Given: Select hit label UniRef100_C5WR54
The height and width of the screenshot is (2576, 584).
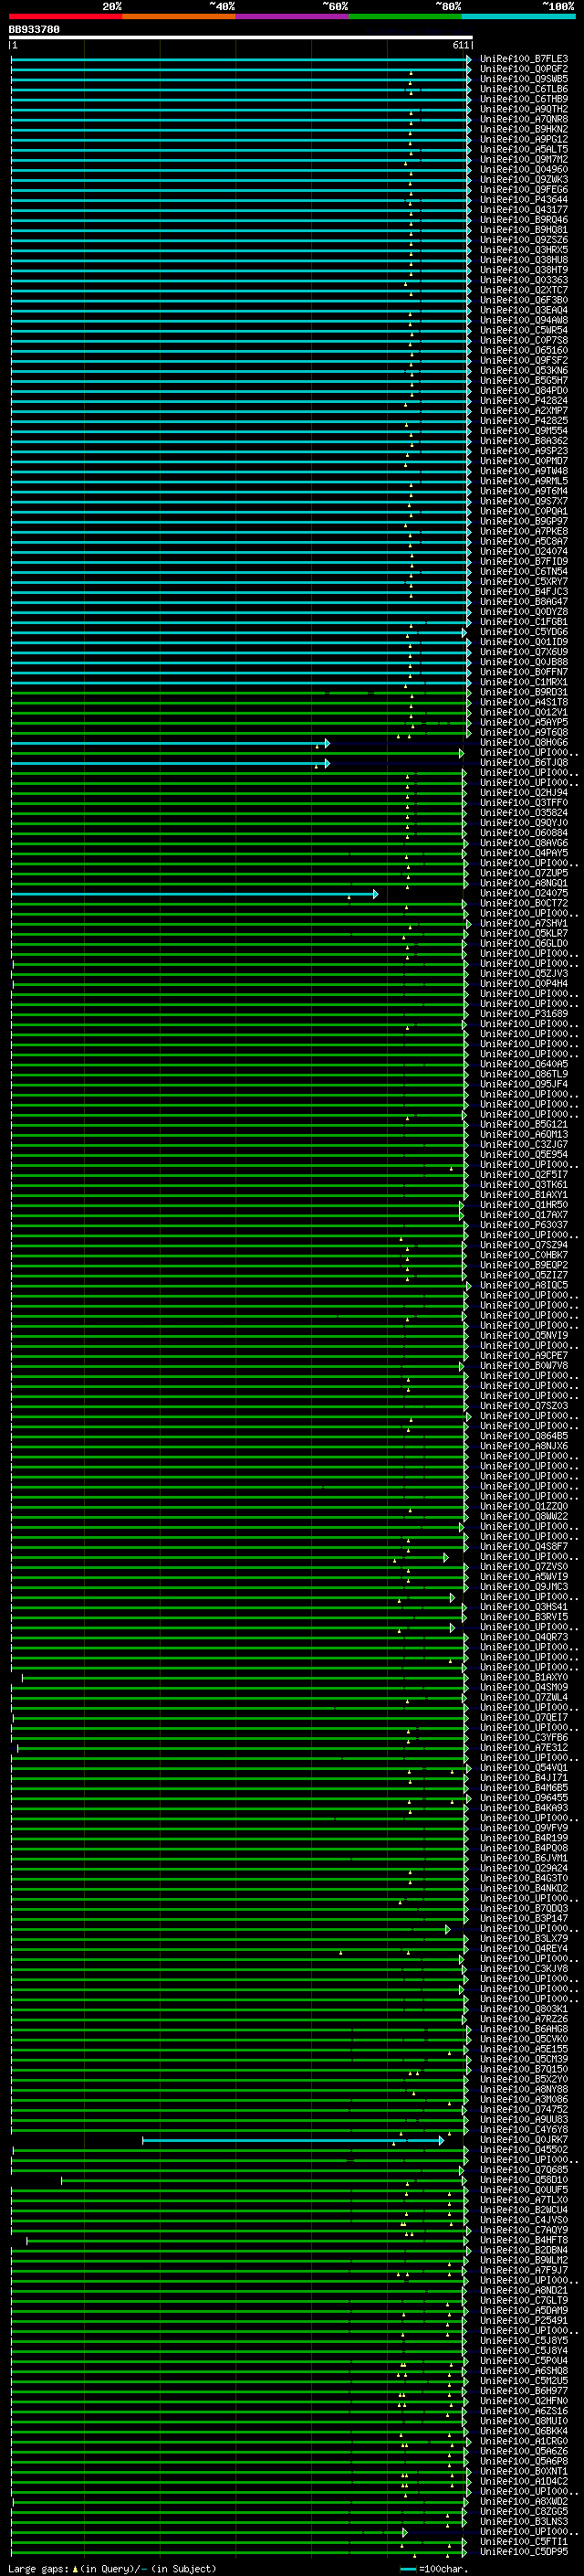Looking at the screenshot, I should coord(524,331).
